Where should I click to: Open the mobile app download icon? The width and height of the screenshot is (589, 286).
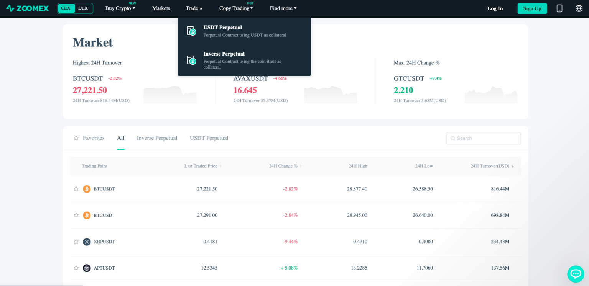click(559, 8)
